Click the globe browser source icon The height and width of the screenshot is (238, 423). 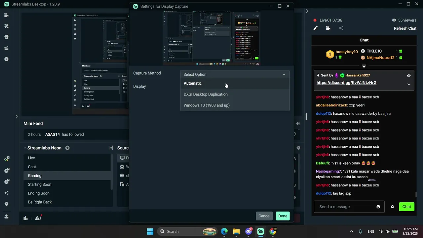(122, 176)
